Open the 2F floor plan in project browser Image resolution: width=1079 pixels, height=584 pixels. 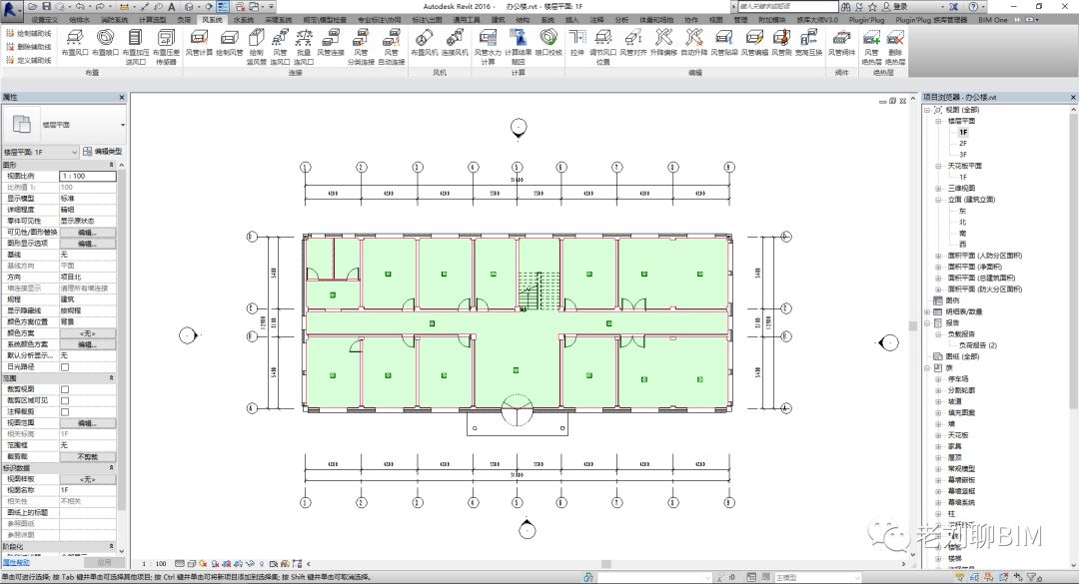(x=963, y=143)
